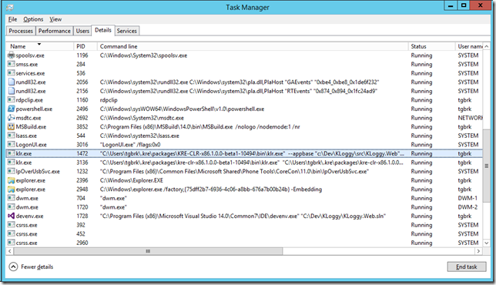This screenshot has width=496, height=285.
Task: Open the Options menu
Action: coord(33,19)
